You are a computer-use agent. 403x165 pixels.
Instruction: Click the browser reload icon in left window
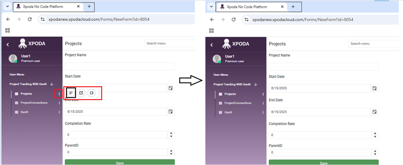(29, 19)
